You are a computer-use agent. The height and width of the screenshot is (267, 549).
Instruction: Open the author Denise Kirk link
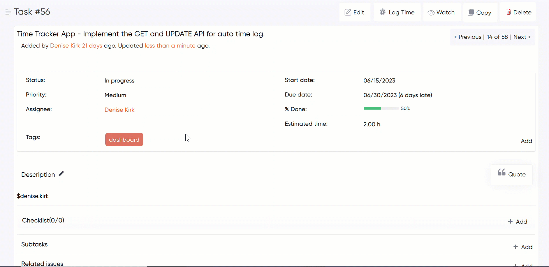[x=65, y=46]
